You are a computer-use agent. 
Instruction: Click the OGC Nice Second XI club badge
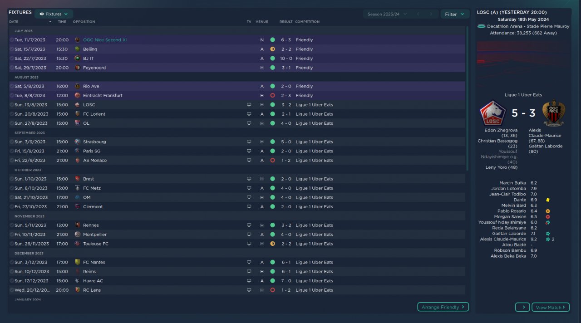[x=77, y=40]
